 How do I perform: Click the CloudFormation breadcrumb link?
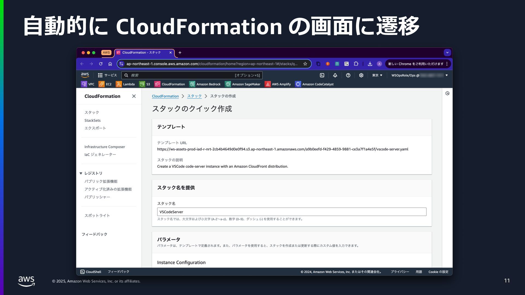[x=165, y=96]
